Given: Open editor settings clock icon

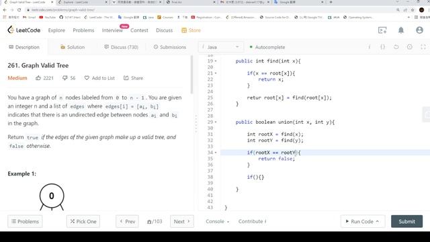Looking at the screenshot, I should click(409, 47).
